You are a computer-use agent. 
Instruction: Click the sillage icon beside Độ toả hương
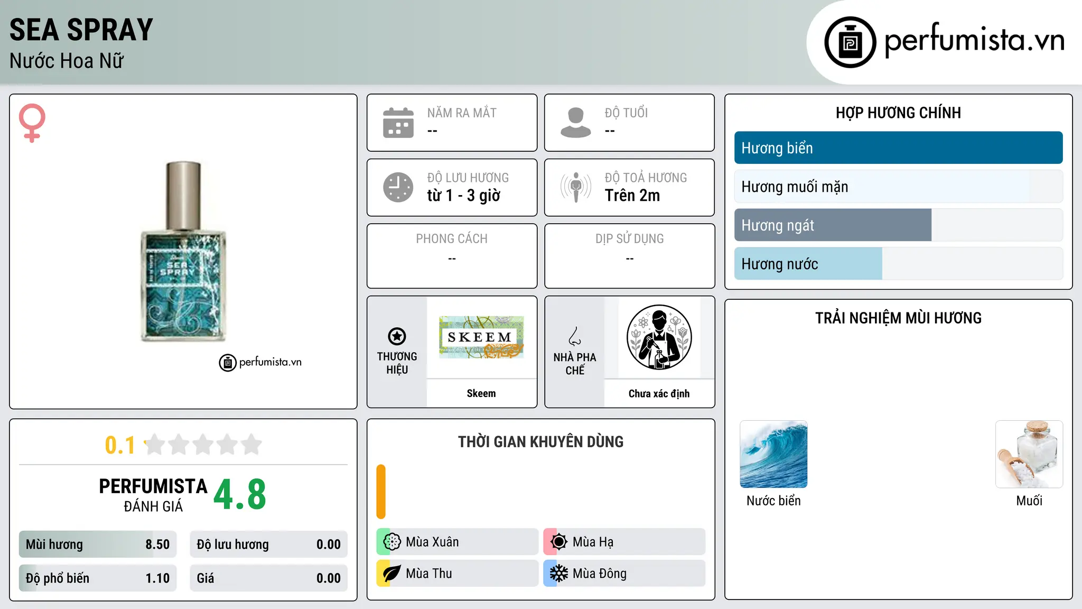[x=576, y=187]
